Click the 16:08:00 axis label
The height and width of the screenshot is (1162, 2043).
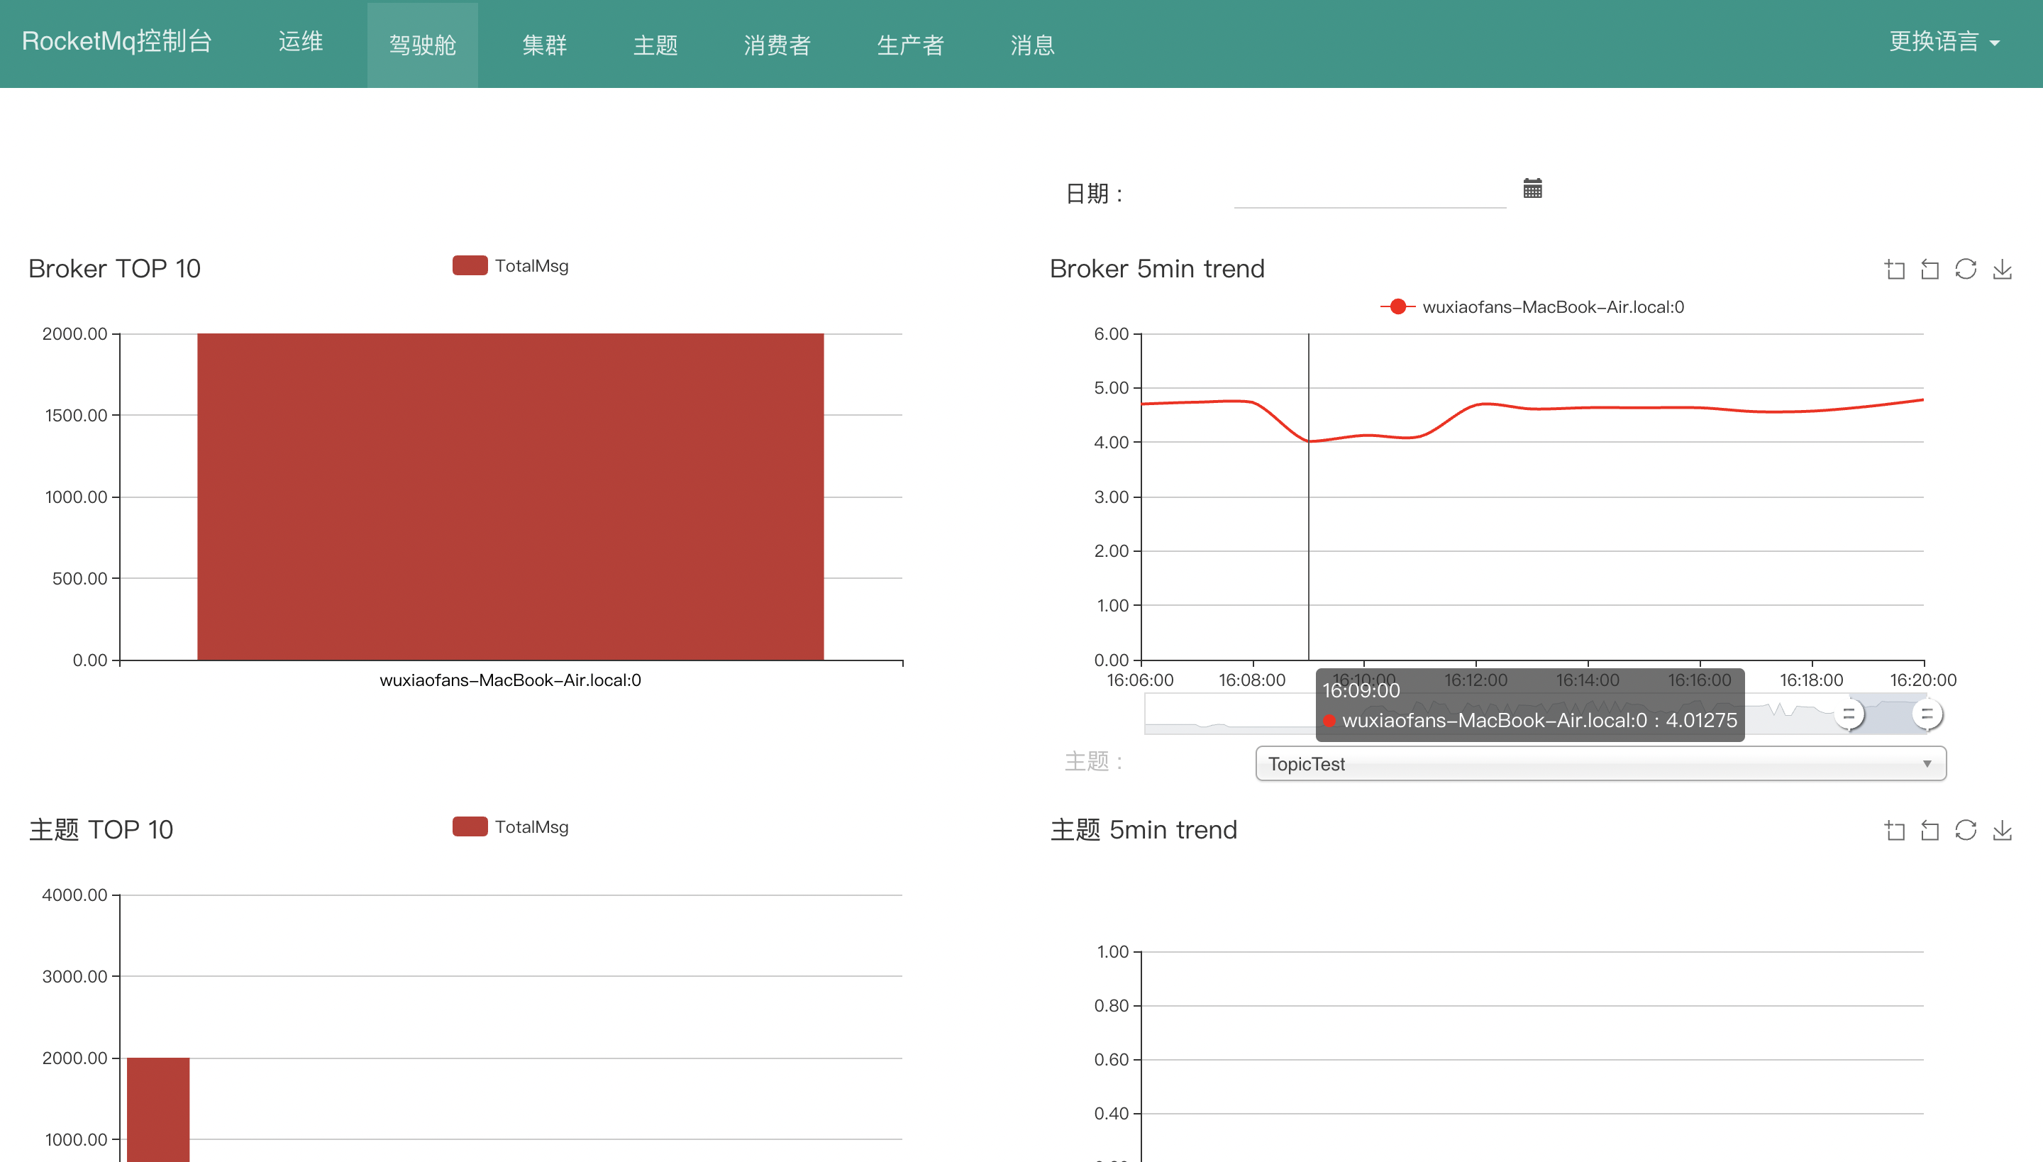(x=1252, y=680)
